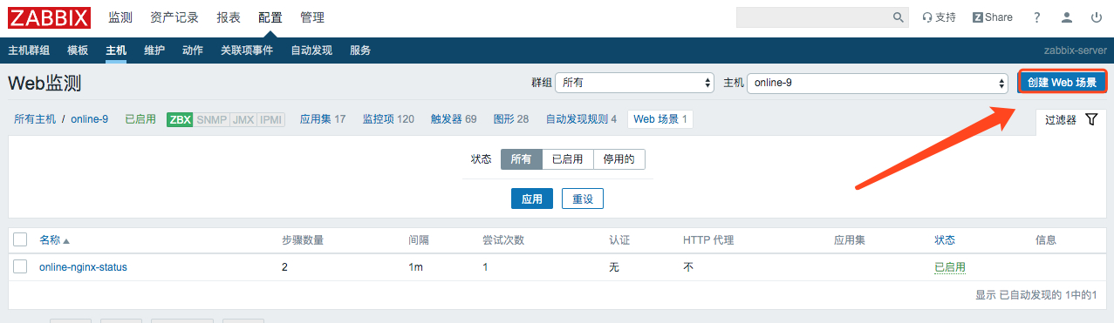Open the Share link
Viewport: 1114px width, 323px height.
993,17
